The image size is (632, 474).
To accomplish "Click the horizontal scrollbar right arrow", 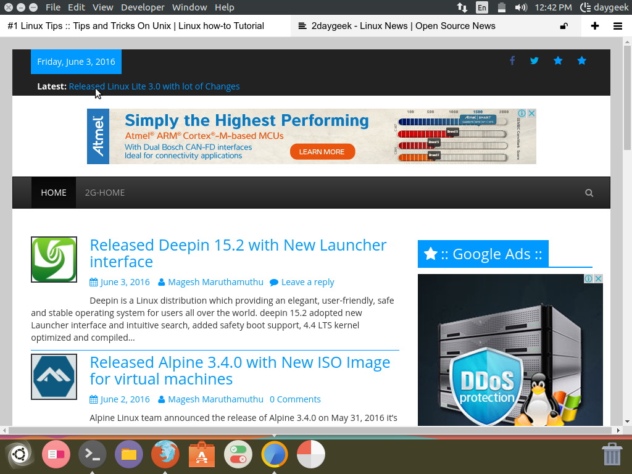I will pyautogui.click(x=618, y=430).
